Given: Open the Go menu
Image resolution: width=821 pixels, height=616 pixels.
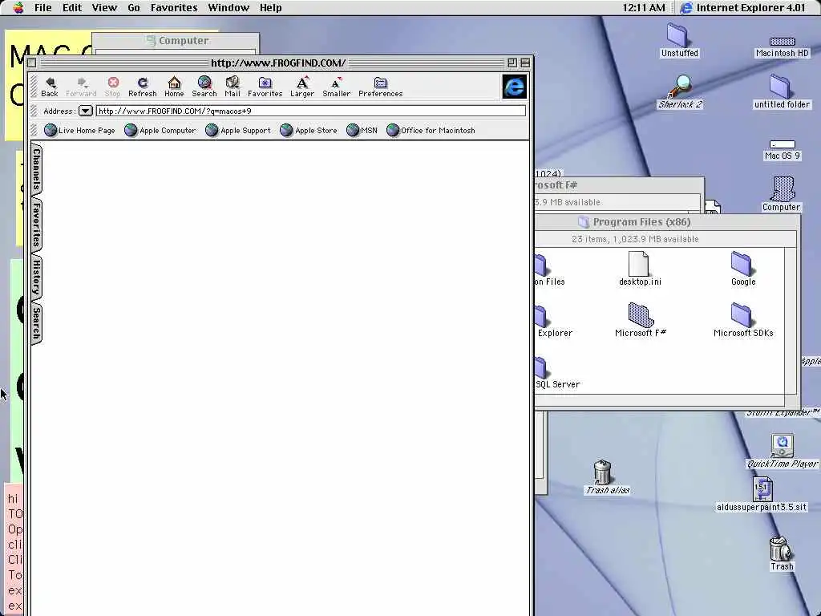Looking at the screenshot, I should (x=134, y=7).
